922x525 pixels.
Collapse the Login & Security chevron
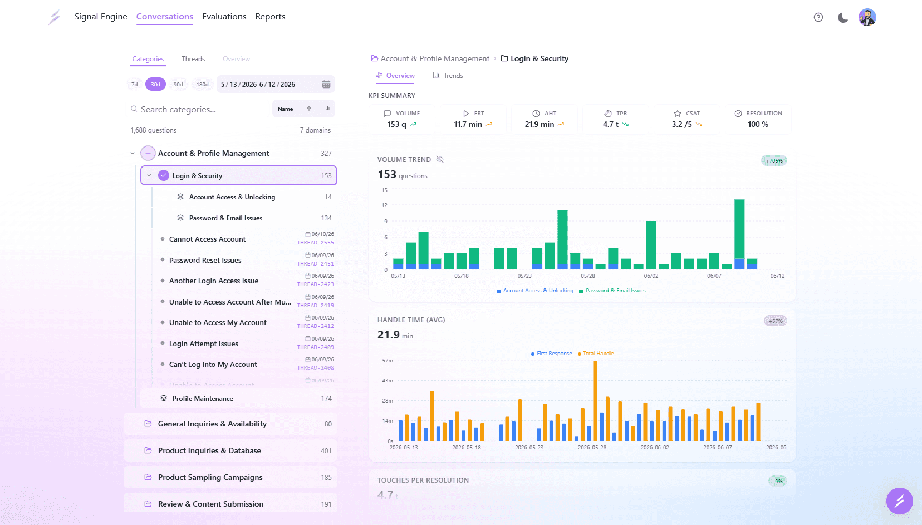click(149, 175)
